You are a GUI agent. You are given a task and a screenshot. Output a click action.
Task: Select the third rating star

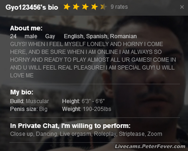[x=85, y=7]
